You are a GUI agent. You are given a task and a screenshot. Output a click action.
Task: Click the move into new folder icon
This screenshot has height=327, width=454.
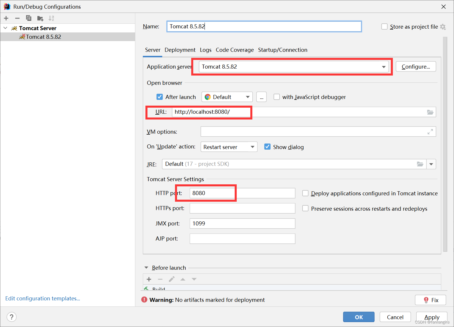coord(40,19)
